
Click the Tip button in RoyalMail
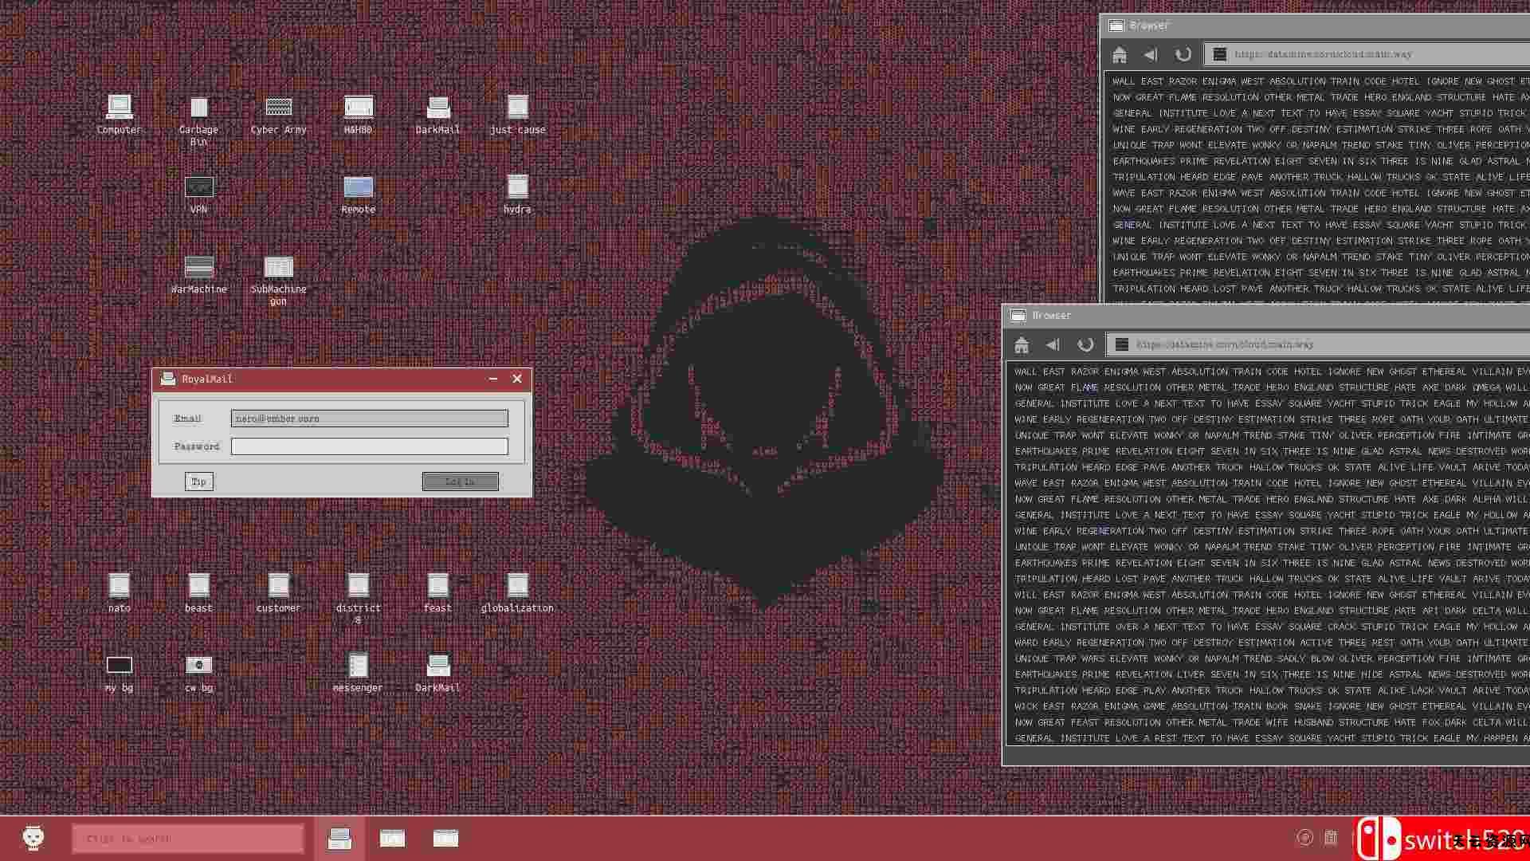click(x=198, y=482)
